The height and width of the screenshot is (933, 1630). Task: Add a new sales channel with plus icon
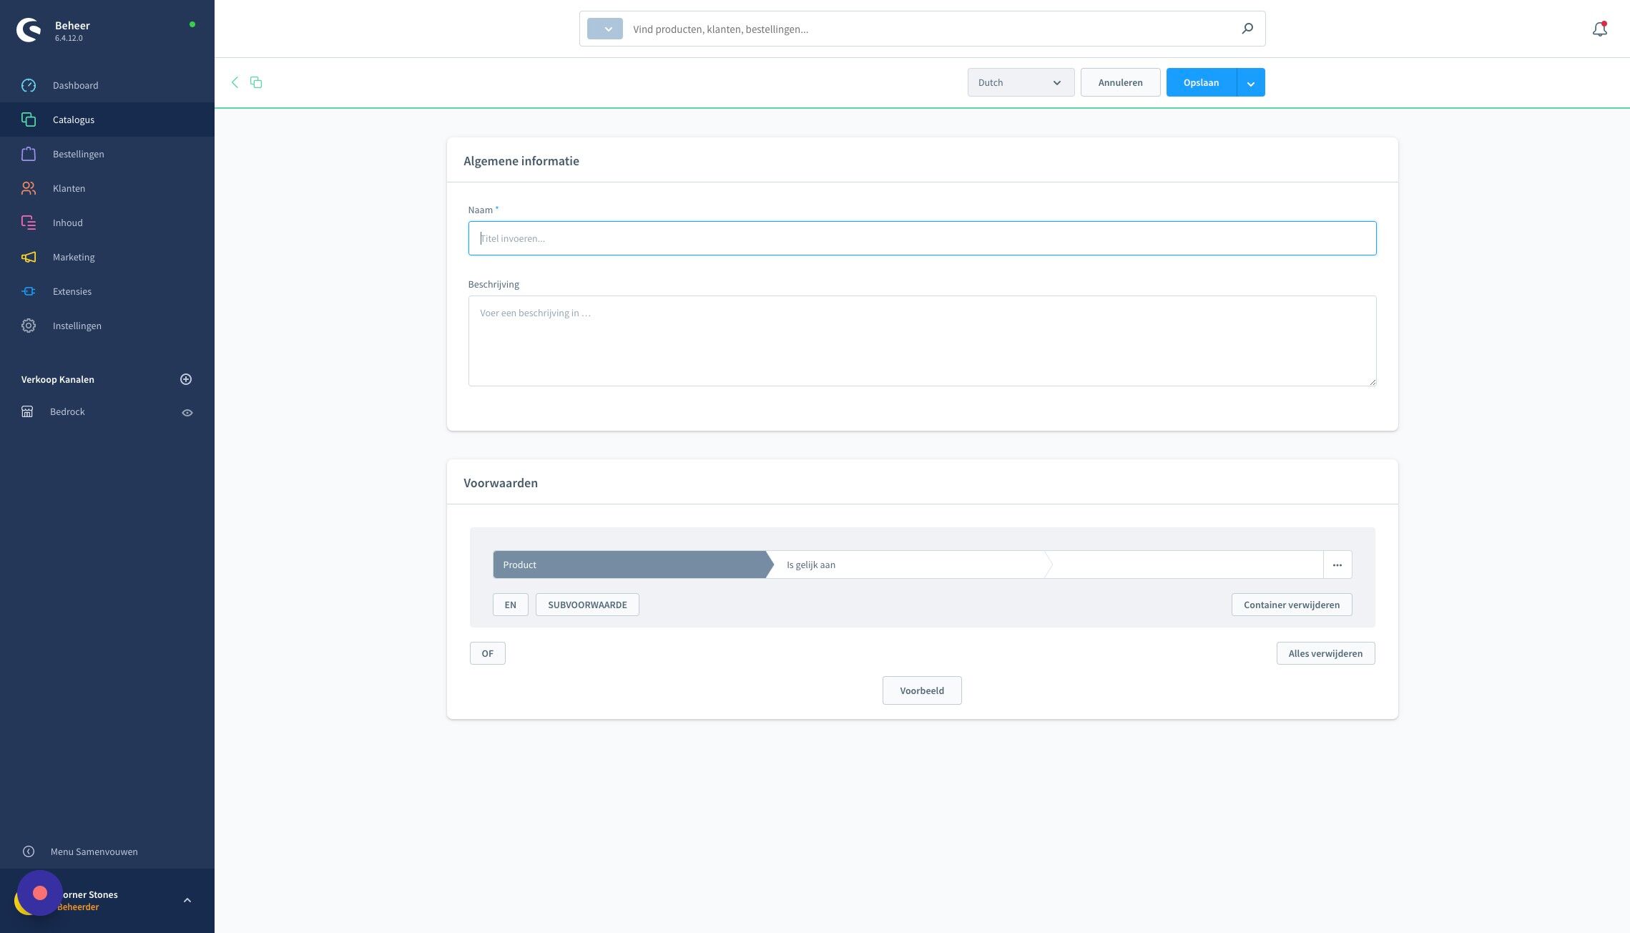(186, 379)
